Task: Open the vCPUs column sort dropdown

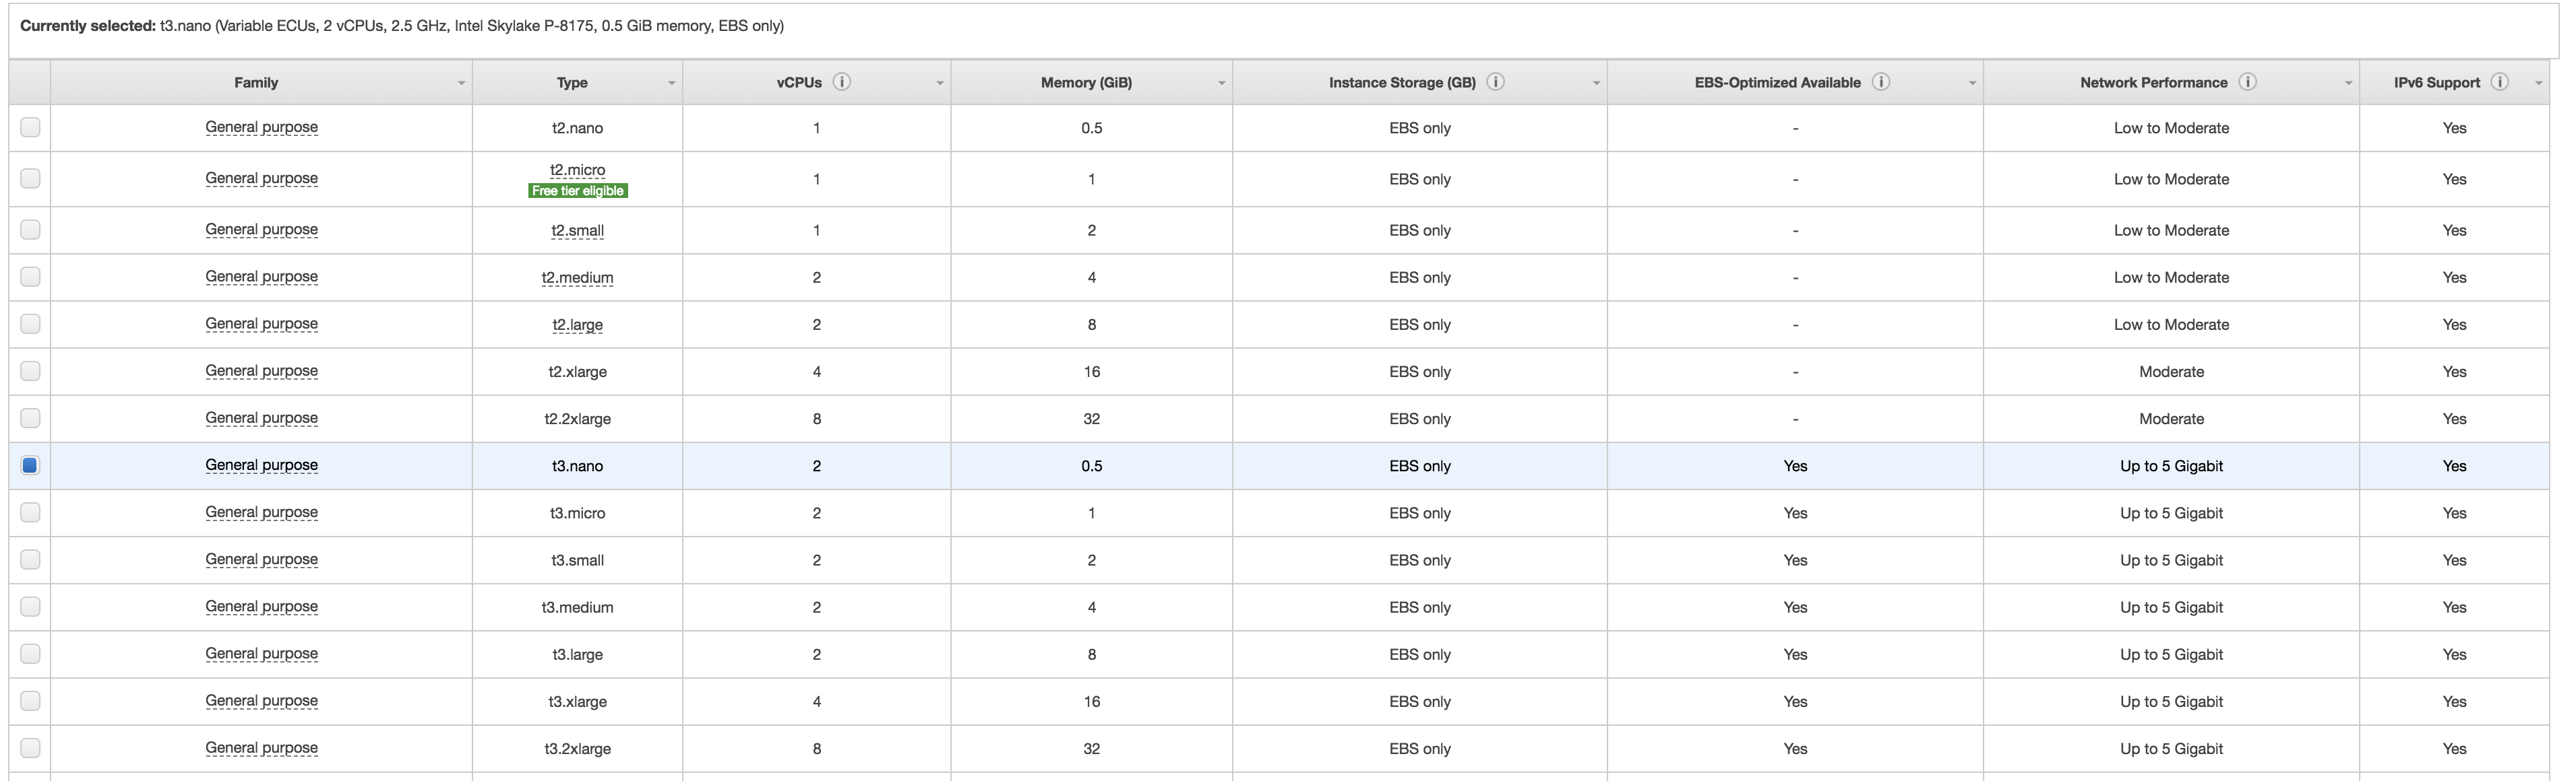Action: click(938, 82)
